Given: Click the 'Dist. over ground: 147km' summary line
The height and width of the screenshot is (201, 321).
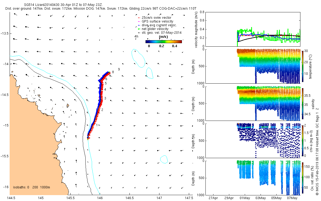Looking at the screenshot, I should (x=101, y=9).
